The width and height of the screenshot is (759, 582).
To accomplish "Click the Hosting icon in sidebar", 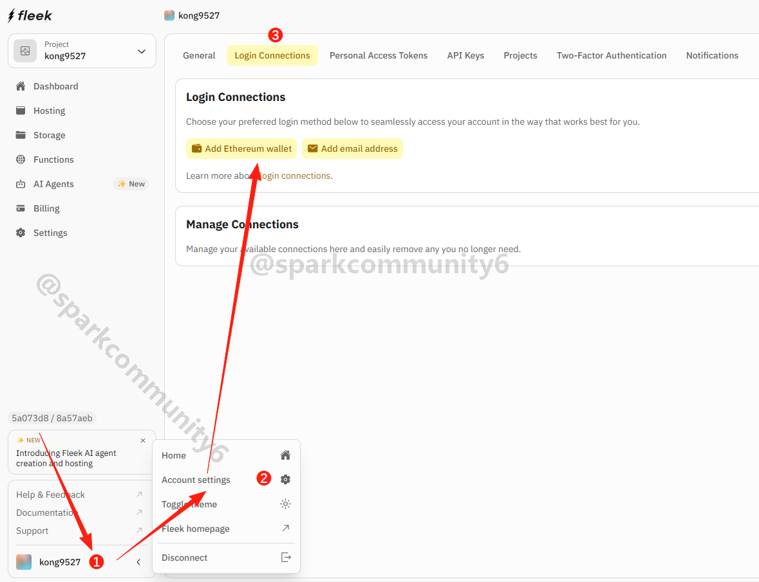I will point(21,110).
